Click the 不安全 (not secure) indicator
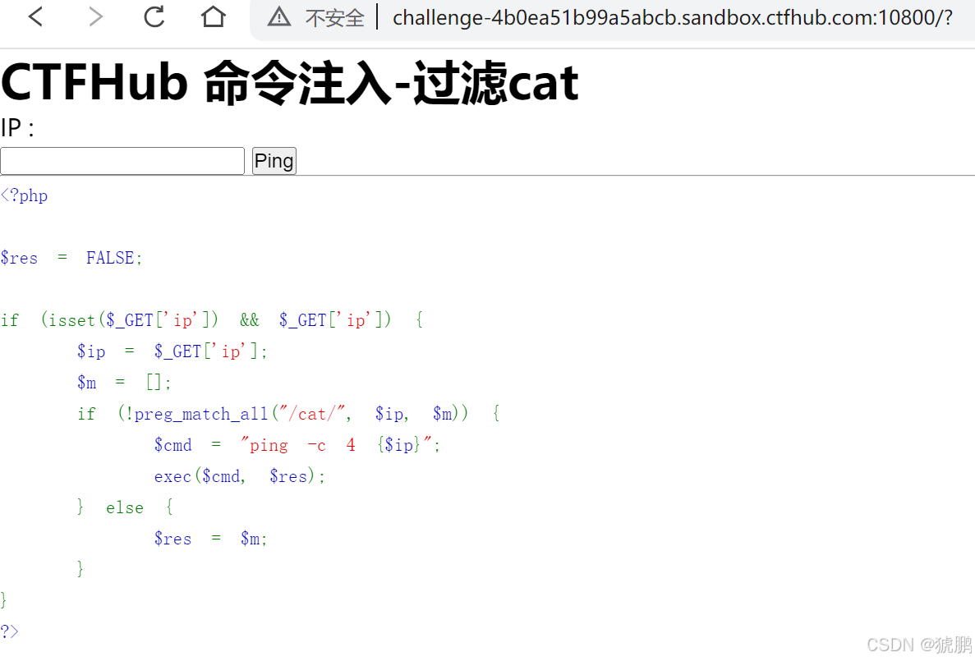The image size is (975, 661). click(334, 17)
